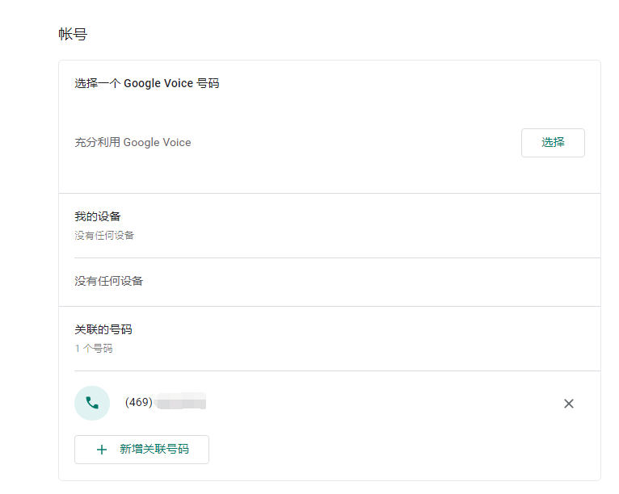Image resolution: width=619 pixels, height=494 pixels.
Task: Click the word Voice in 充分利用 description
Action: pos(177,142)
